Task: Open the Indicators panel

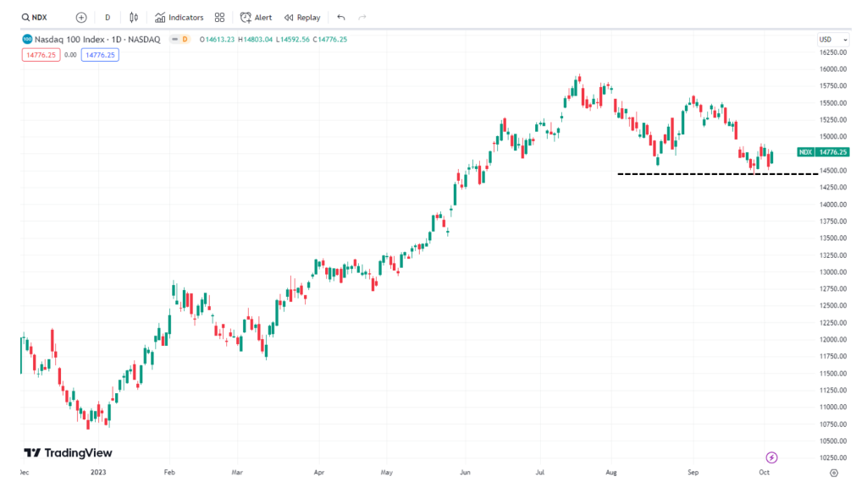Action: point(179,18)
